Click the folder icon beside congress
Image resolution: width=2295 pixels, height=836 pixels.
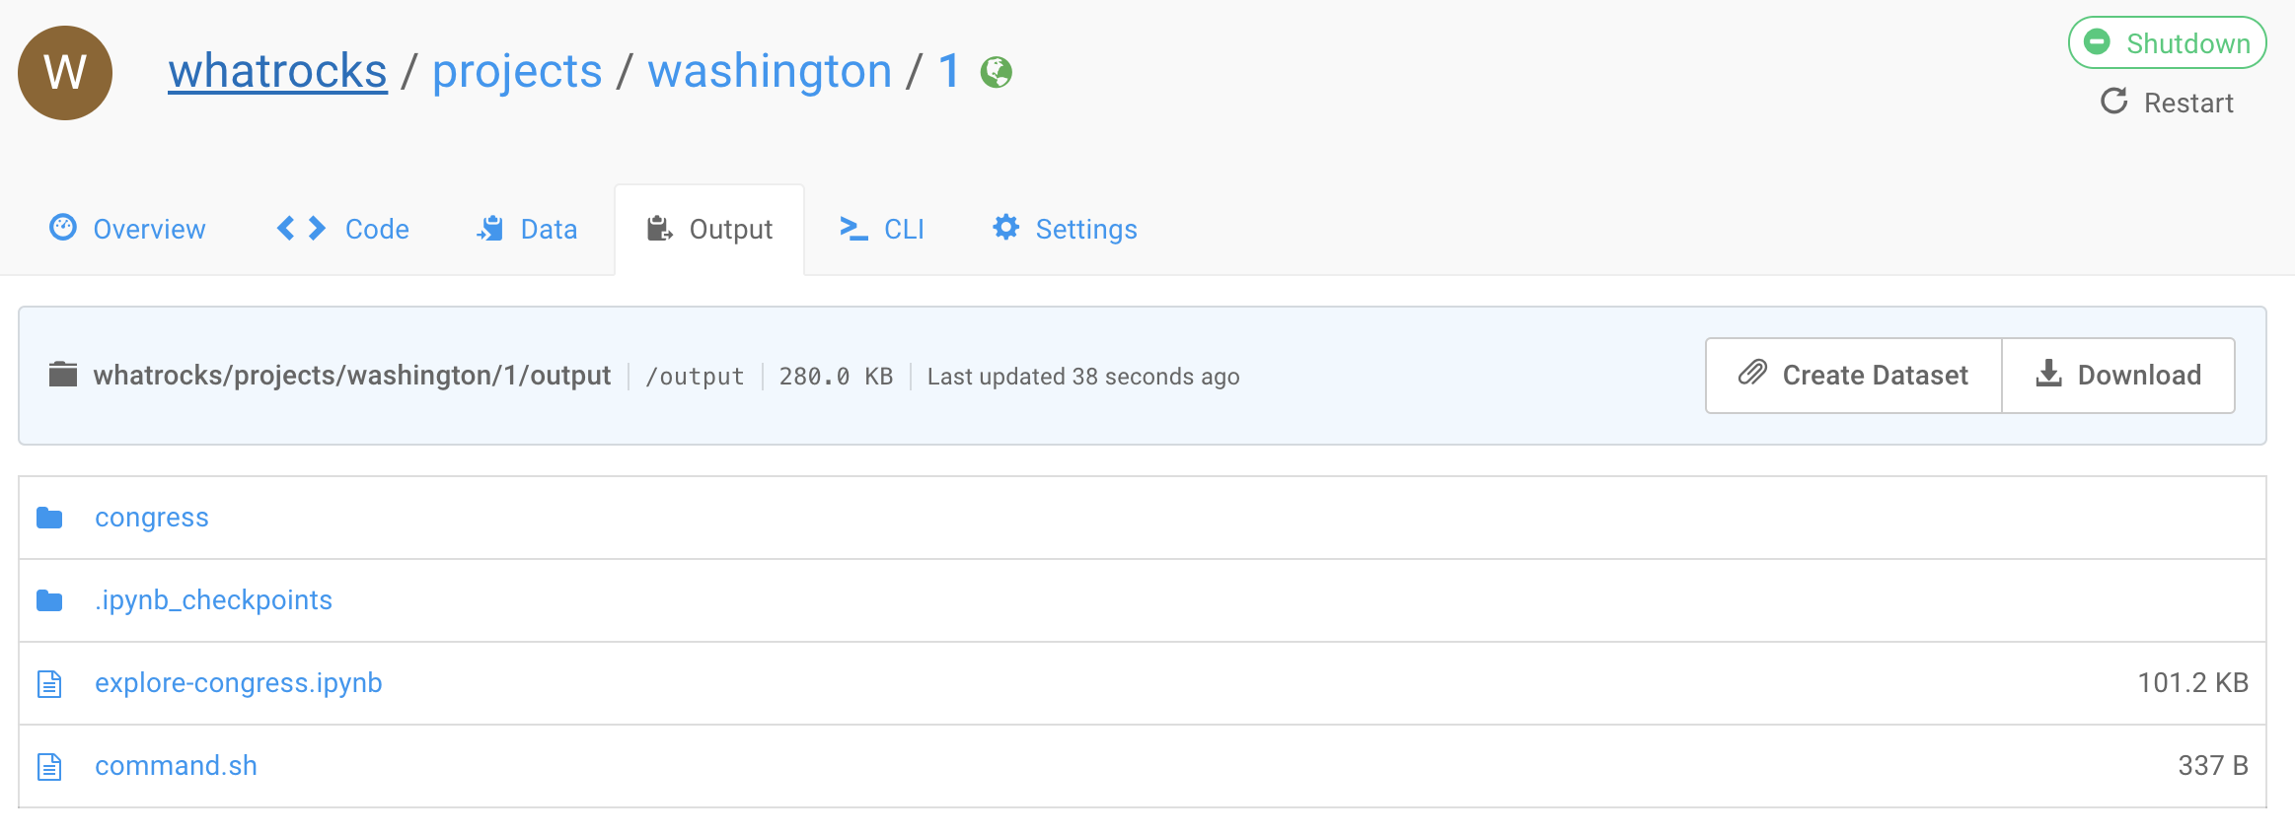[x=49, y=518]
